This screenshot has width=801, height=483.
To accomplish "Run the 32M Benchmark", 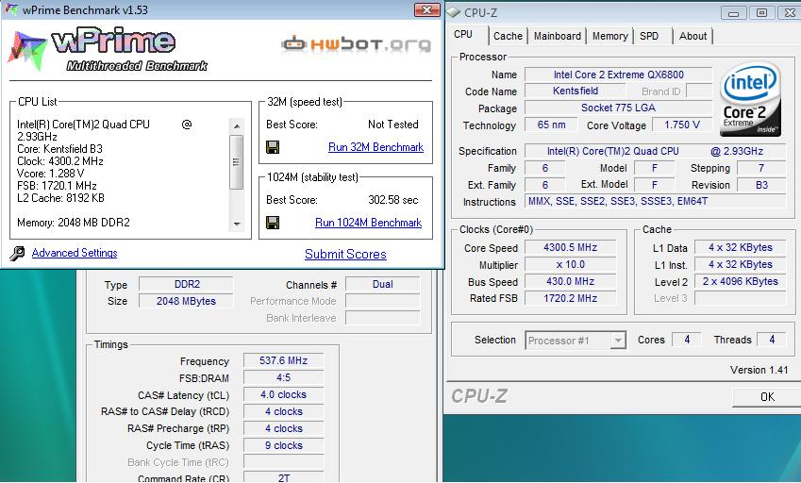I will pyautogui.click(x=375, y=147).
